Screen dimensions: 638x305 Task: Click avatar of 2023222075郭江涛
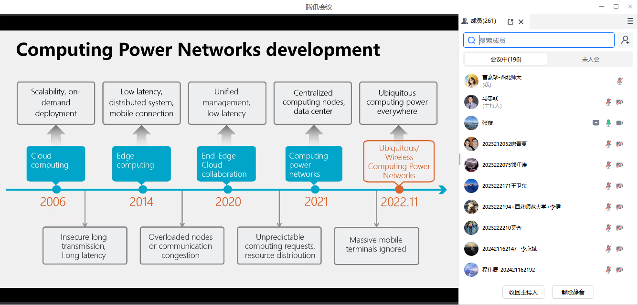point(471,165)
